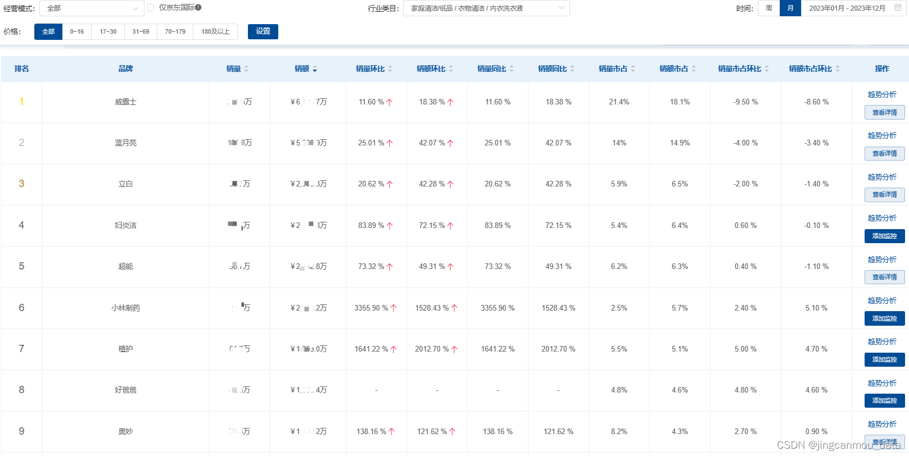Sort by 销额环比 column sort icon

451,69
